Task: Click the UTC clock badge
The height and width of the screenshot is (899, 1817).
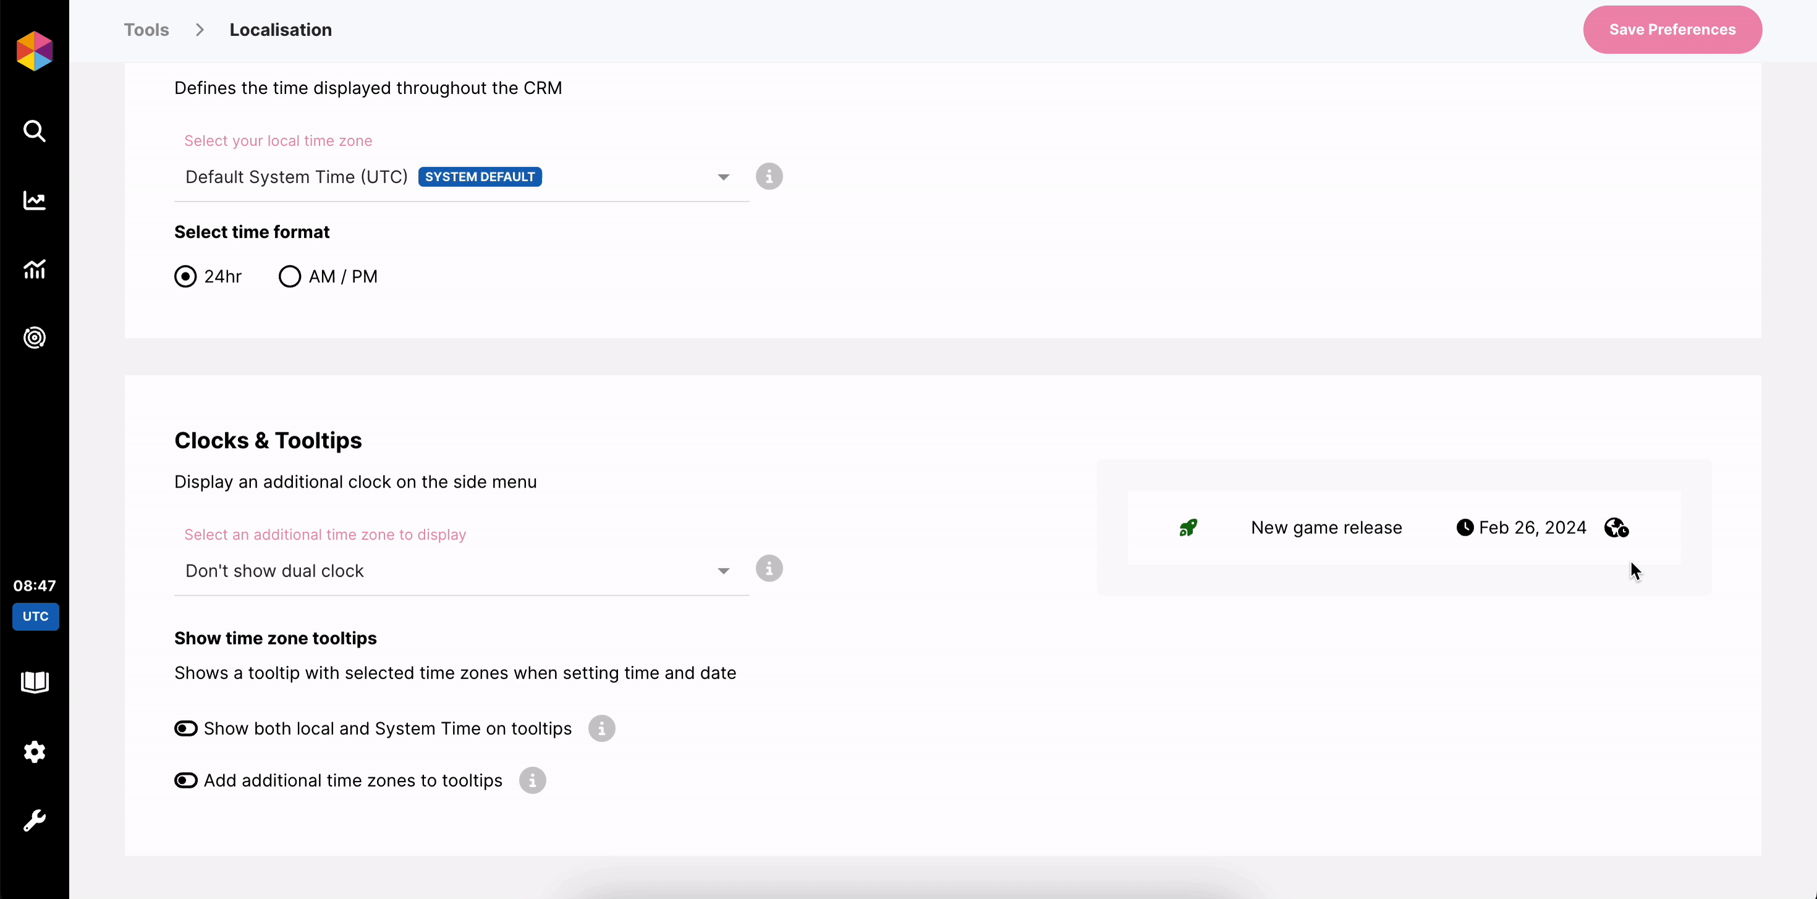Action: pos(35,616)
